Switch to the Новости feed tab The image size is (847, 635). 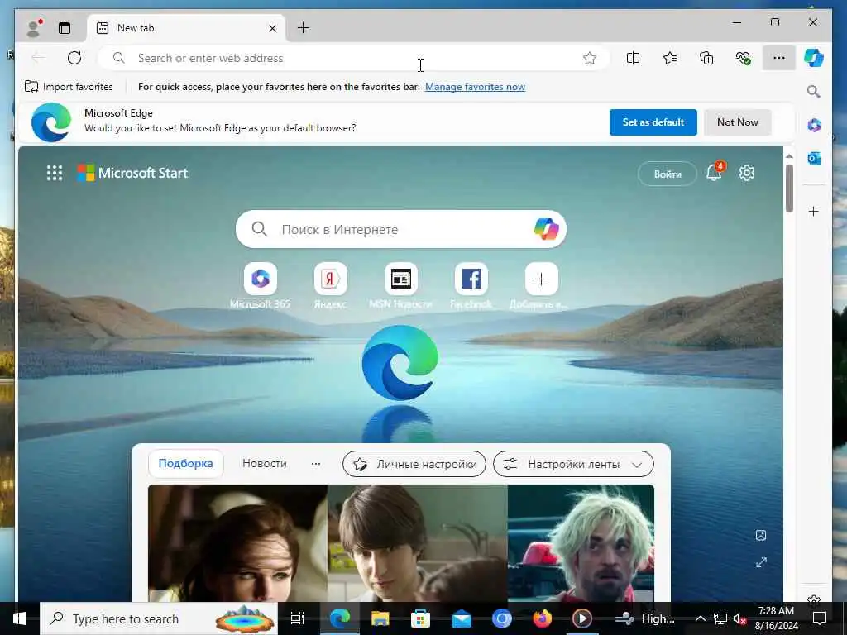[x=264, y=463]
